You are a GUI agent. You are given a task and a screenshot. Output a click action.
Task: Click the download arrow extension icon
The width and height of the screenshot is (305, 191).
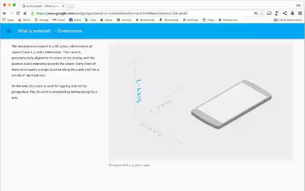292,13
